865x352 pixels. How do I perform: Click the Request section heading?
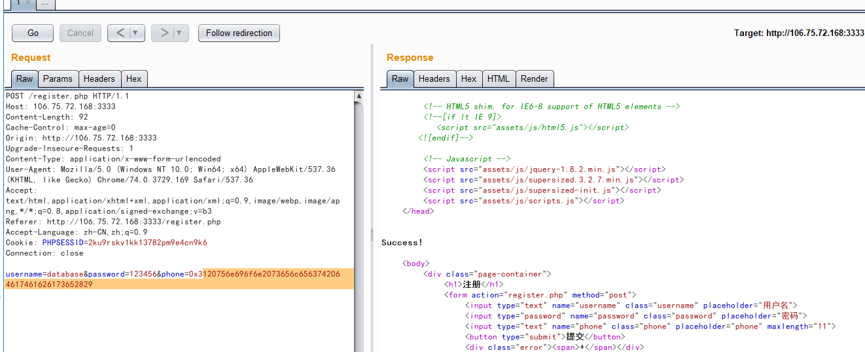tap(31, 58)
